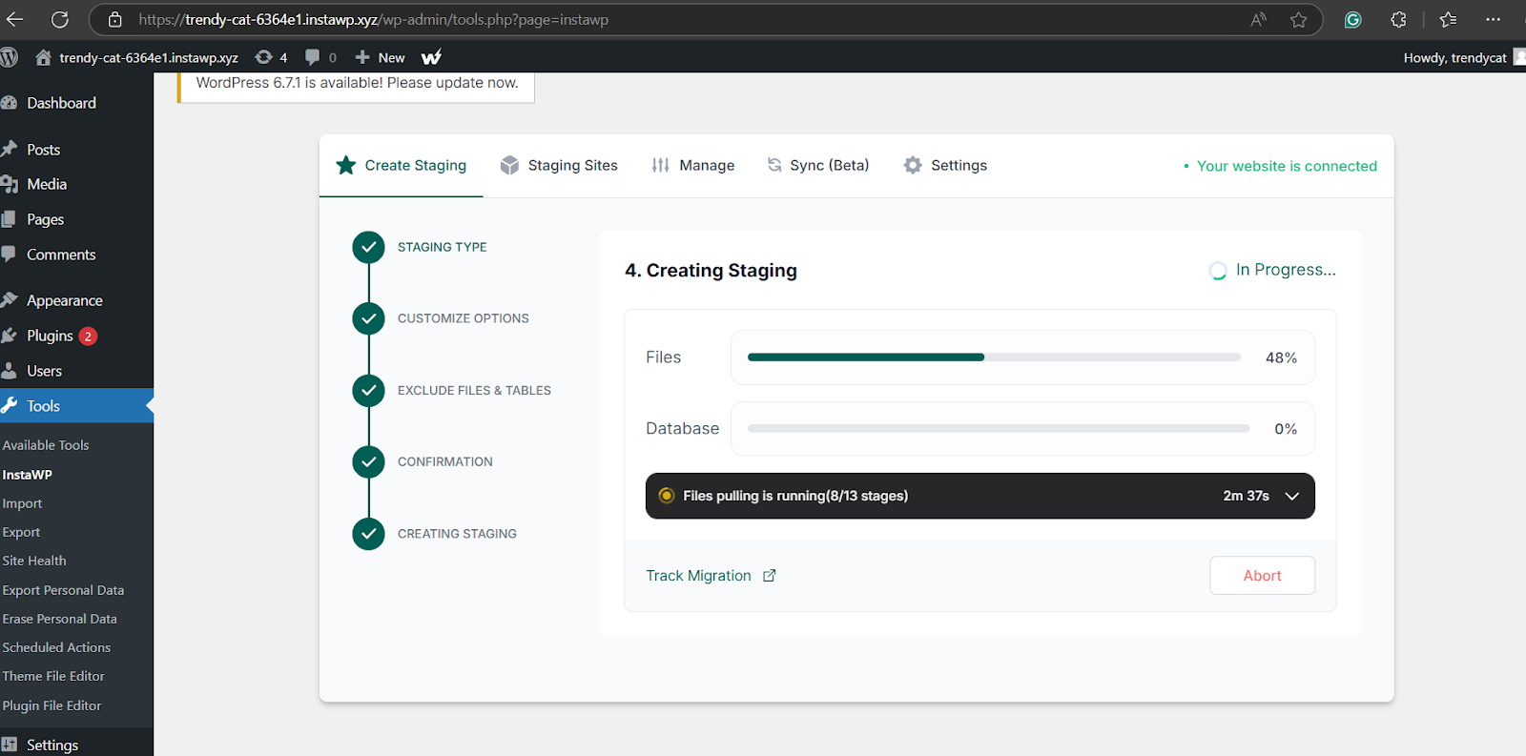Viewport: 1526px width, 756px height.
Task: Open the browser three-dots menu
Action: (x=1494, y=19)
